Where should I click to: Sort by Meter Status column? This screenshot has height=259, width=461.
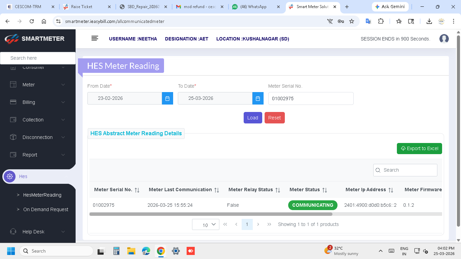pyautogui.click(x=325, y=190)
